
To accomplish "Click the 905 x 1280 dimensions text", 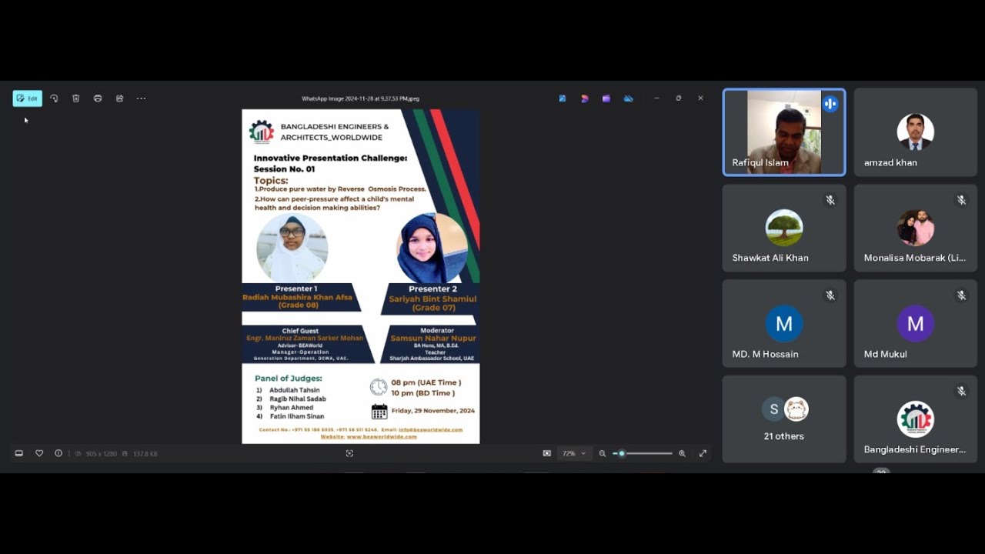I will point(102,454).
